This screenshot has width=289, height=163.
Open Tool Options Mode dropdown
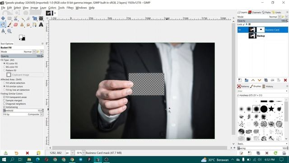pyautogui.click(x=34, y=52)
